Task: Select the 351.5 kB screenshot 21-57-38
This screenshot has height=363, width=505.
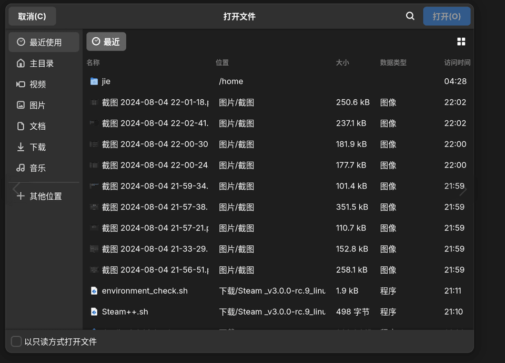Action: pos(155,207)
